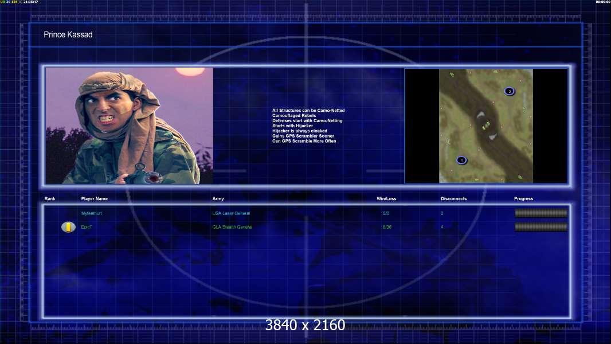Viewport: 611px width, 344px height.
Task: Click the Disconnects column header
Action: (x=453, y=199)
